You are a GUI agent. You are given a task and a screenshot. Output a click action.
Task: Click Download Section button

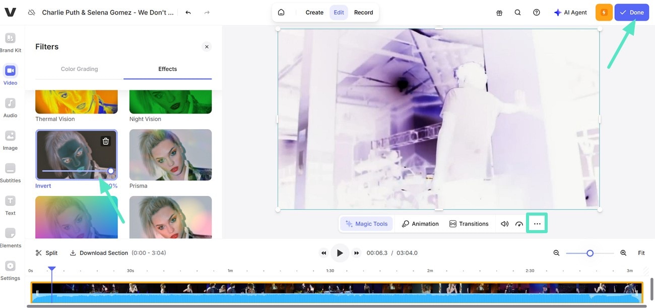tap(99, 253)
